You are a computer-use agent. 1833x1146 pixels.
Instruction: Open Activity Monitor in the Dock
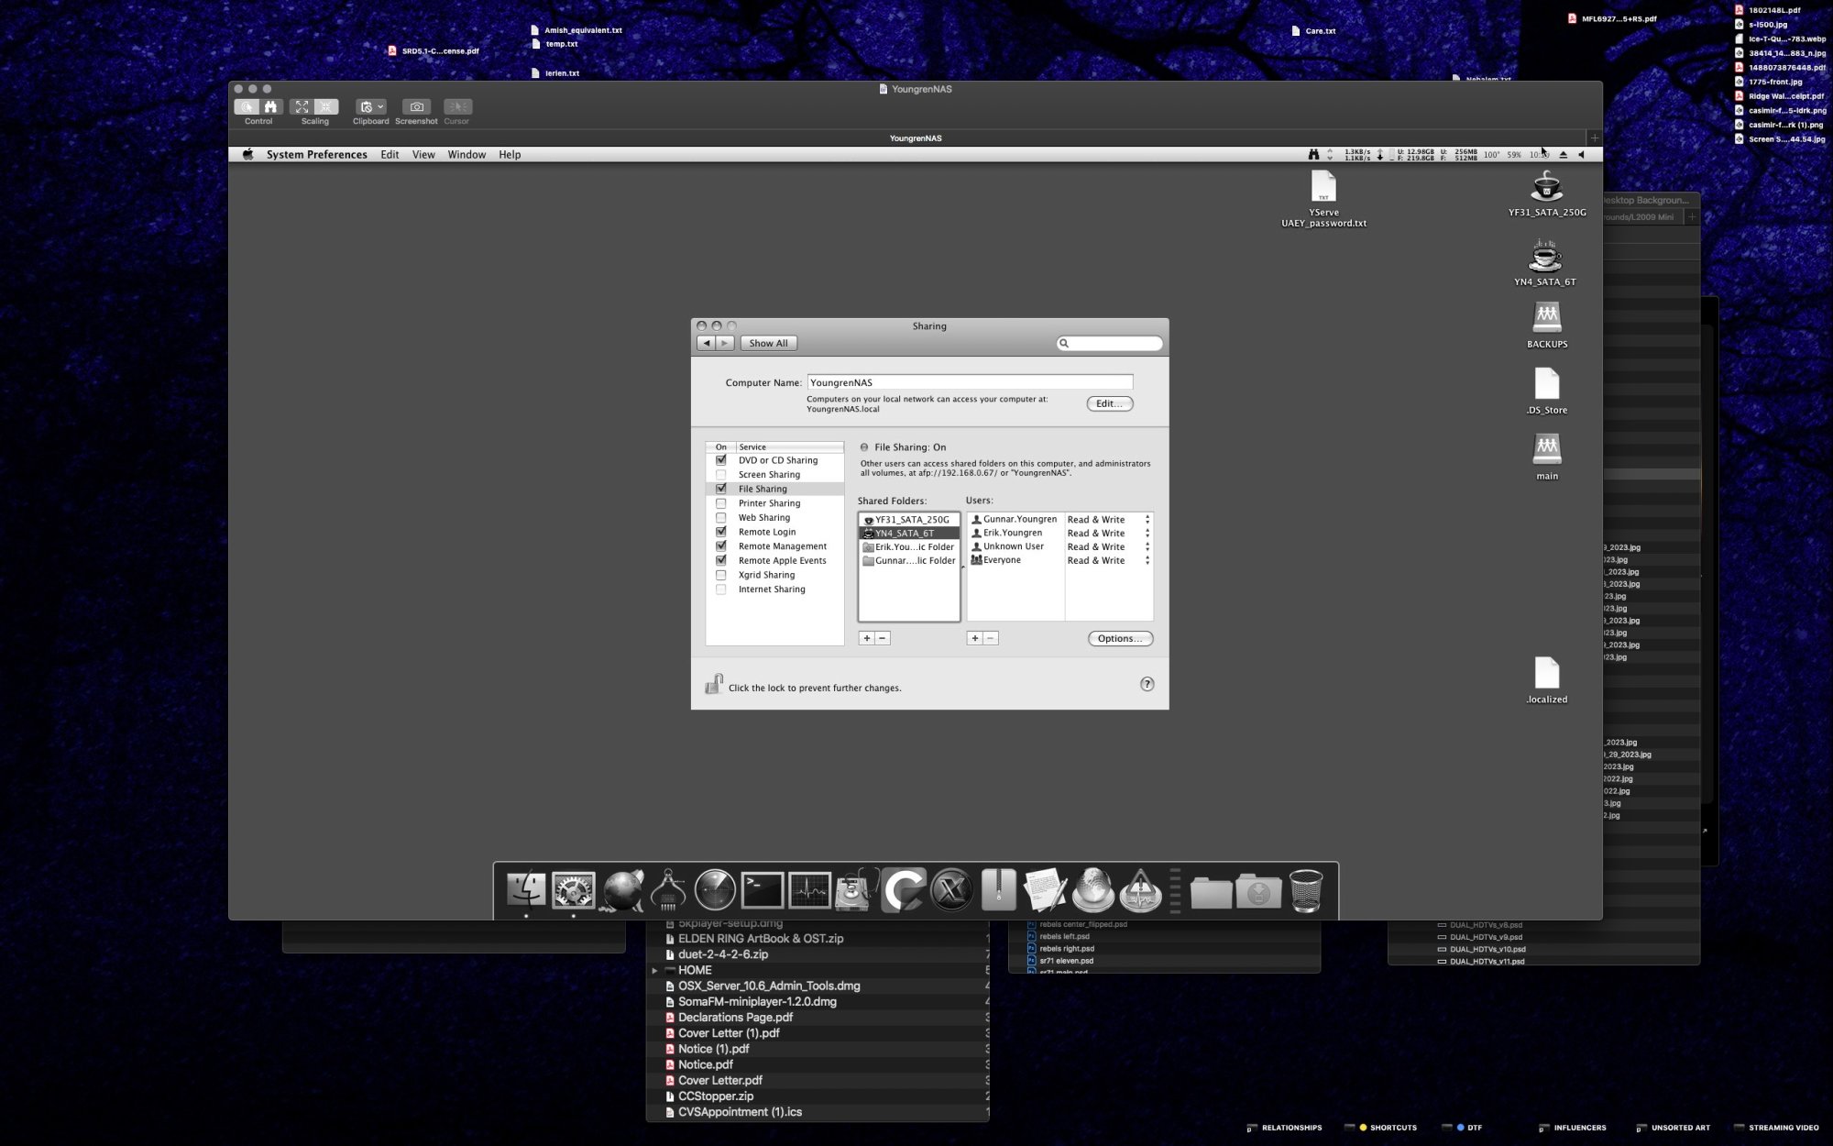tap(810, 890)
